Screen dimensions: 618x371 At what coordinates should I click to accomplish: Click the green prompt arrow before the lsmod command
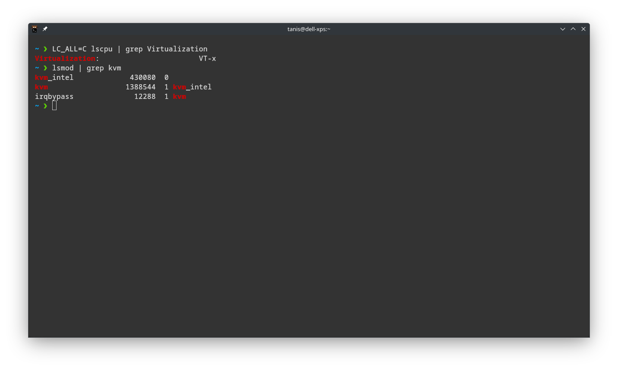(45, 68)
